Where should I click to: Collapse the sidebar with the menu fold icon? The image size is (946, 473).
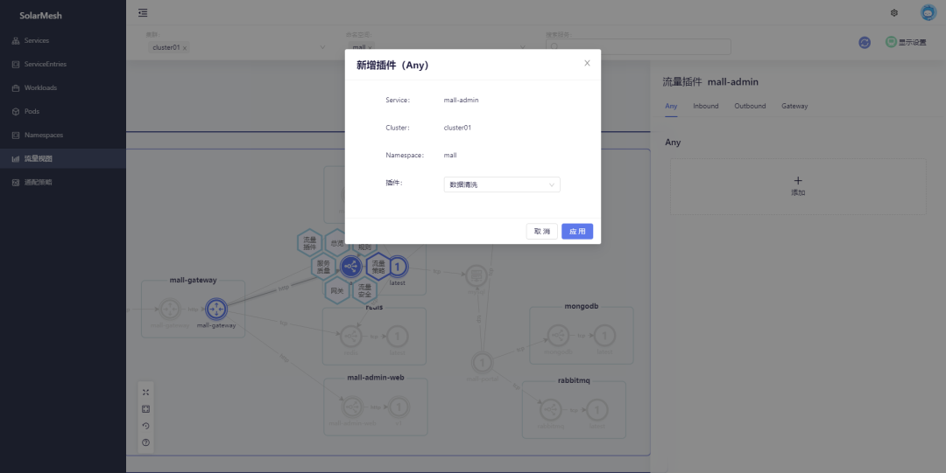tap(143, 13)
